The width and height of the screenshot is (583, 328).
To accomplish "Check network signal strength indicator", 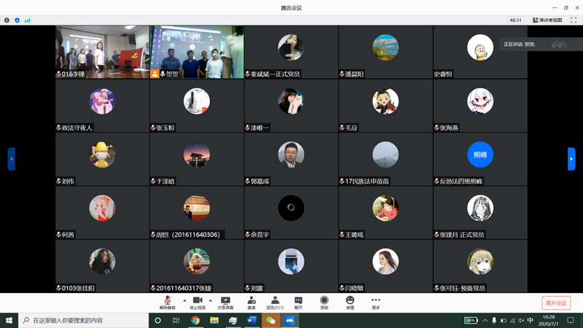I will coord(28,20).
